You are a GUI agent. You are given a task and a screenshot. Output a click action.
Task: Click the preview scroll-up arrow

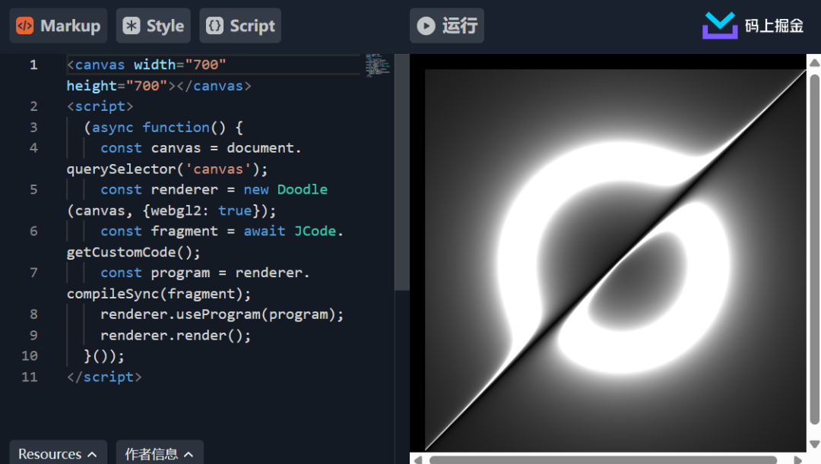pyautogui.click(x=814, y=63)
